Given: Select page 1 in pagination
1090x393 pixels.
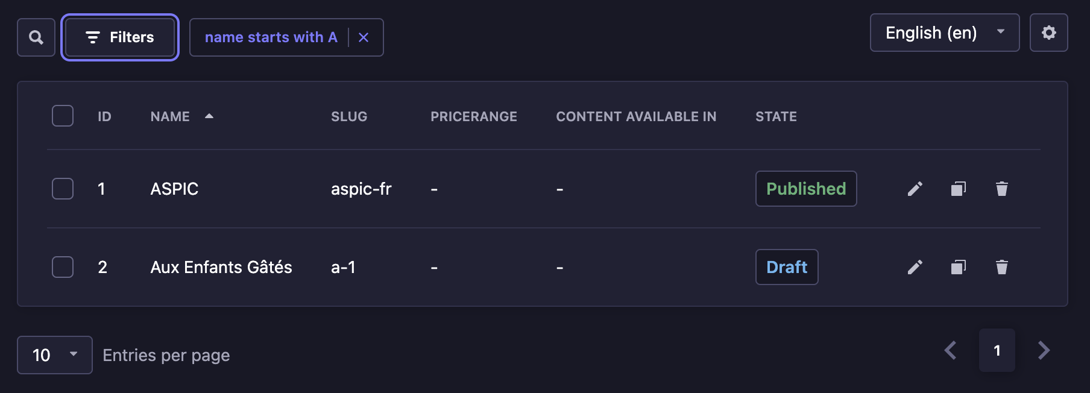Looking at the screenshot, I should click(998, 350).
